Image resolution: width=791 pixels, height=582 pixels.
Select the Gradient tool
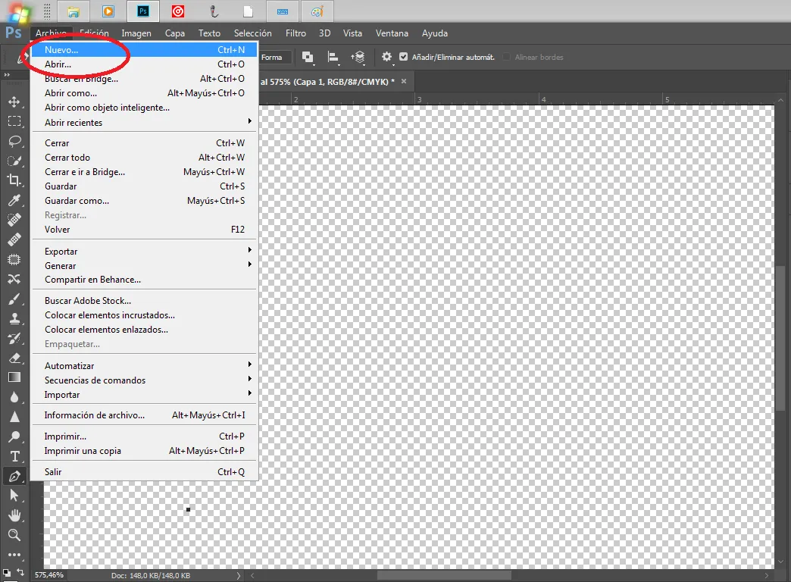point(14,377)
